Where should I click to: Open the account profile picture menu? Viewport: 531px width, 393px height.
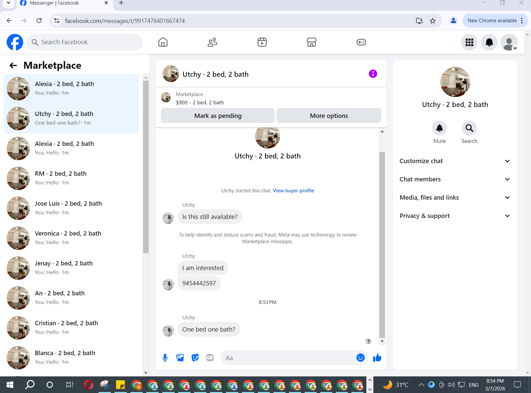[509, 42]
